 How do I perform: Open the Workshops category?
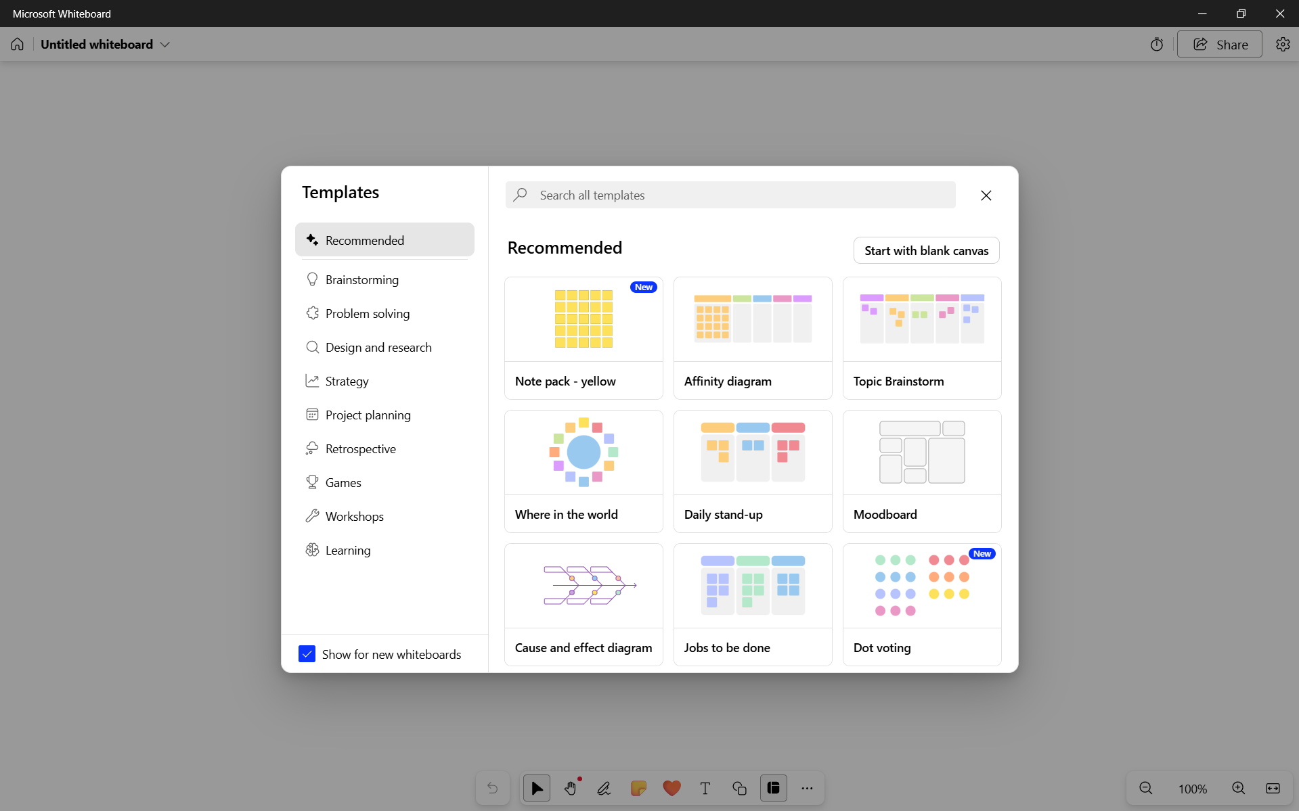(x=384, y=516)
